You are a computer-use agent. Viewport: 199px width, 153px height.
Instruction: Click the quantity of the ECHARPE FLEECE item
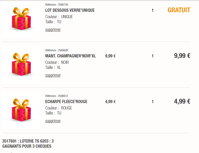(153, 102)
